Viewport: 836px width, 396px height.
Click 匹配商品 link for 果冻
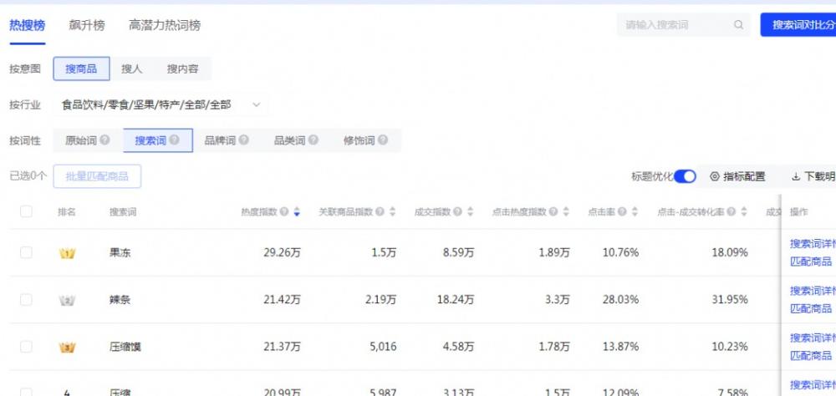(811, 261)
